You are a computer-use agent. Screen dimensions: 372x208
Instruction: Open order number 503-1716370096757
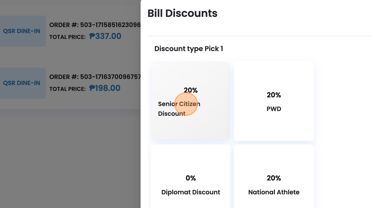coord(95,77)
